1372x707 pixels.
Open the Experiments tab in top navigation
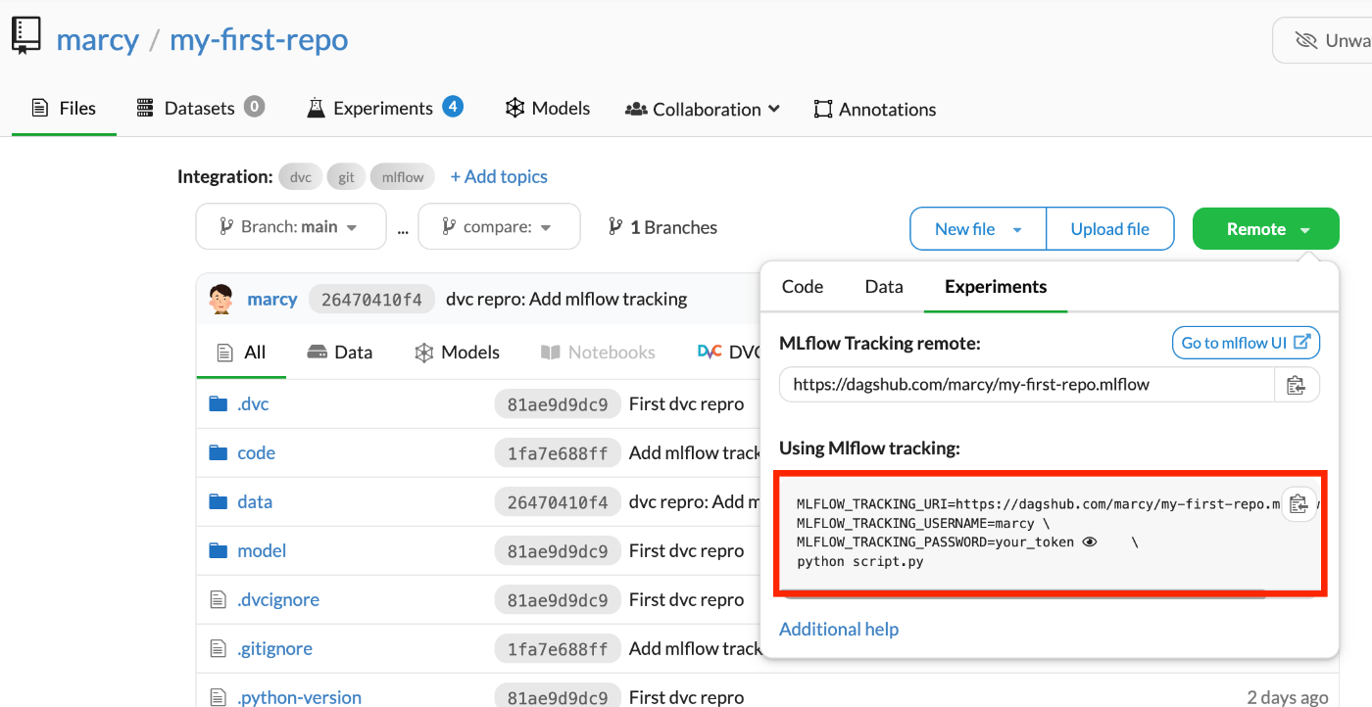384,108
